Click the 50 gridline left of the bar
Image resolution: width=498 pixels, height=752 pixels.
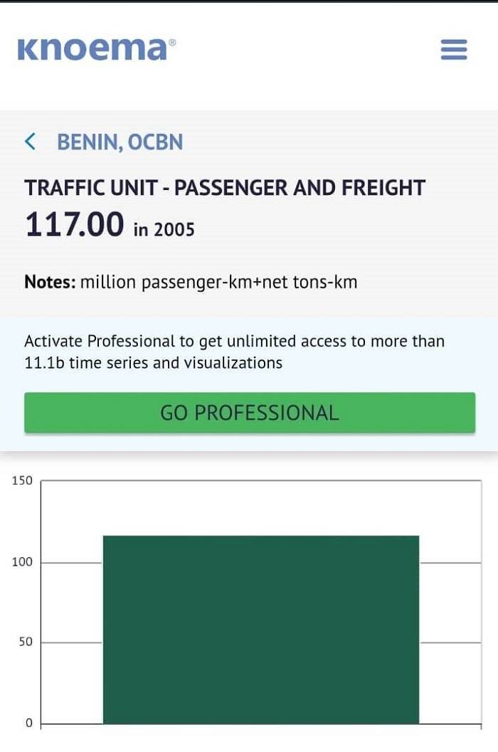[71, 643]
